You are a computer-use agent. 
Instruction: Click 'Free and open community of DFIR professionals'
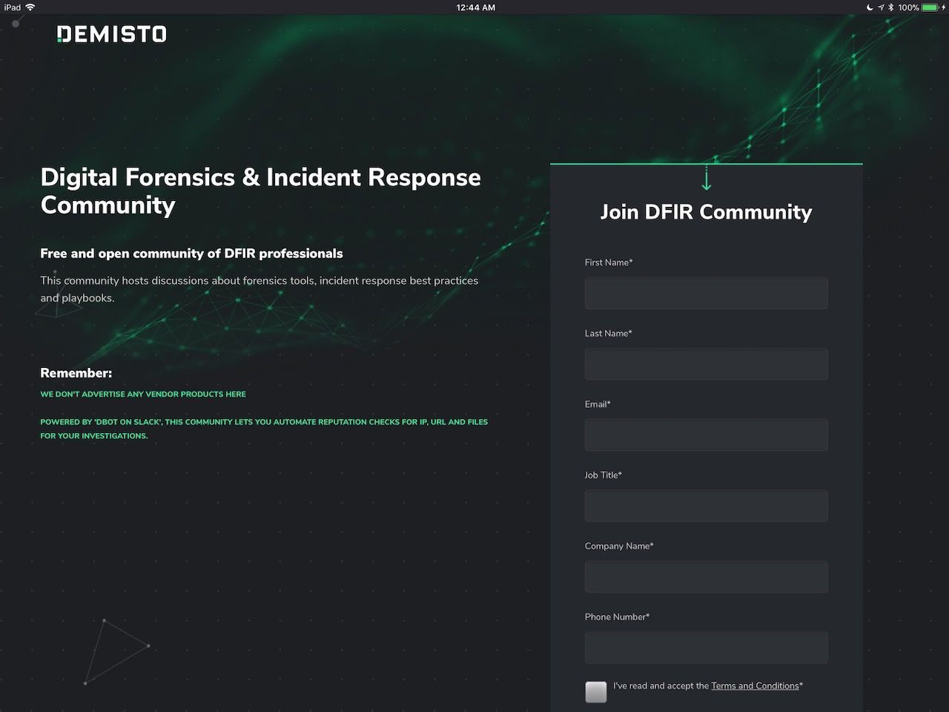(191, 254)
